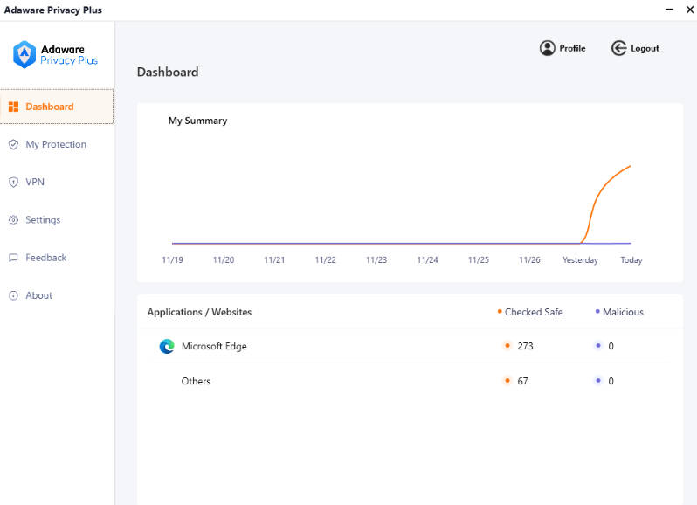Click the Profile user avatar icon
Screen dimensions: 697x505
tap(547, 48)
